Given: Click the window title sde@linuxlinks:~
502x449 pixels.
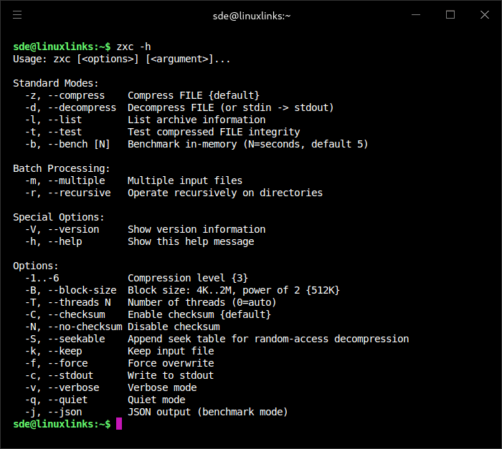Looking at the screenshot, I should point(252,16).
